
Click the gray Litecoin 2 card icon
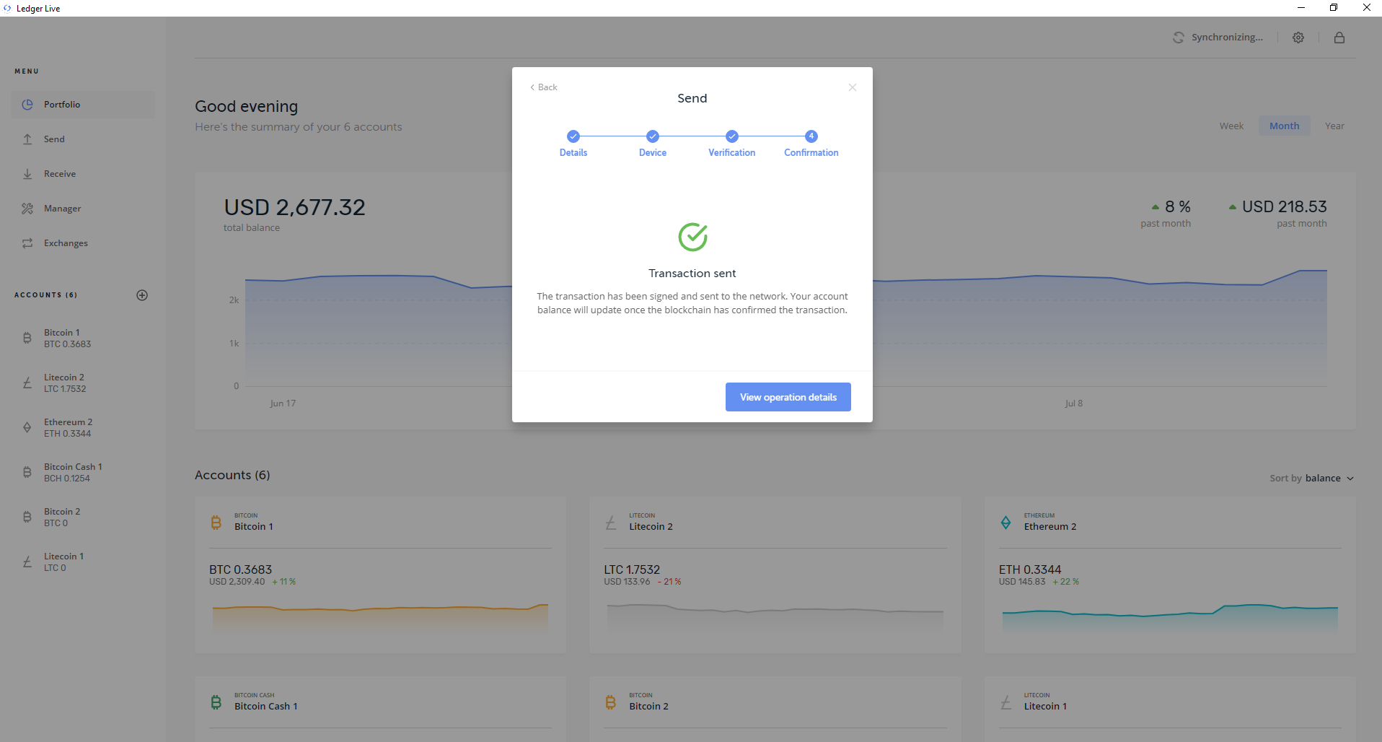point(611,523)
